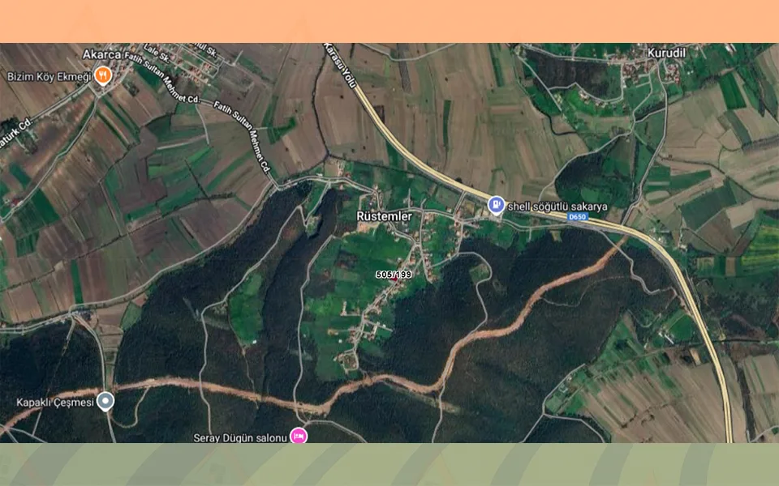
Task: Select the Akarca village label
Action: [101, 54]
